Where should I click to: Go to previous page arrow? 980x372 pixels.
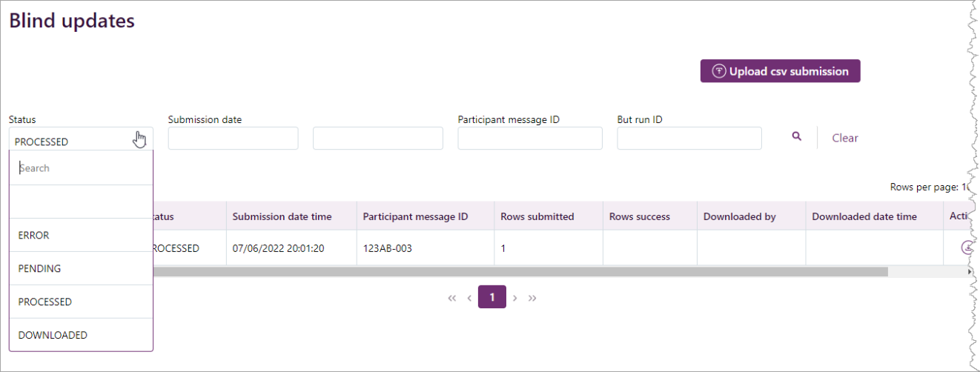click(x=469, y=298)
